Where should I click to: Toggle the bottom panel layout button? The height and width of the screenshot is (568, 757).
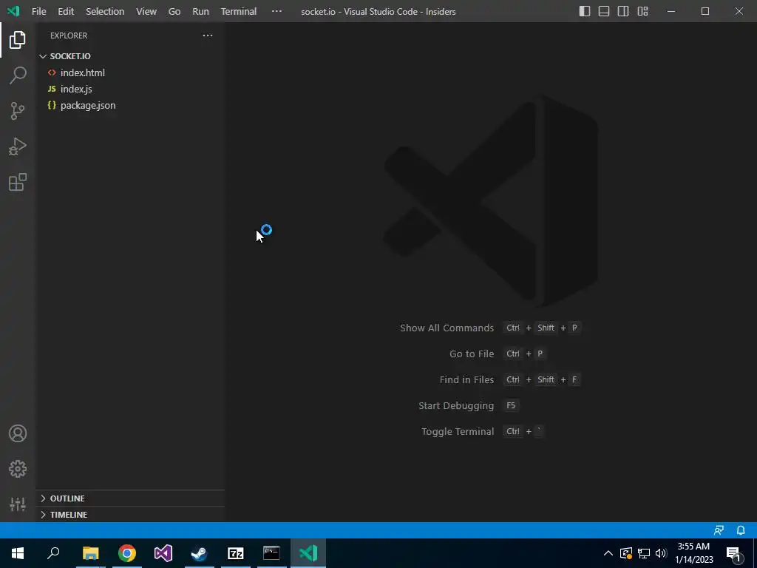pos(604,11)
